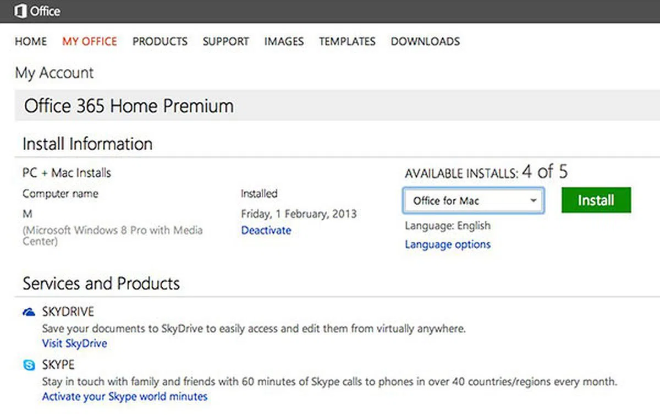Click the Office logo in header

tap(37, 11)
